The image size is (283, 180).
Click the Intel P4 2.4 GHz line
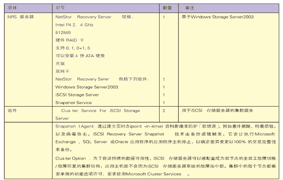(x=74, y=25)
